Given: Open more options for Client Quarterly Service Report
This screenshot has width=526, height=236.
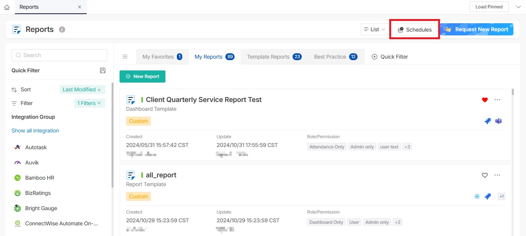Looking at the screenshot, I should pyautogui.click(x=497, y=100).
